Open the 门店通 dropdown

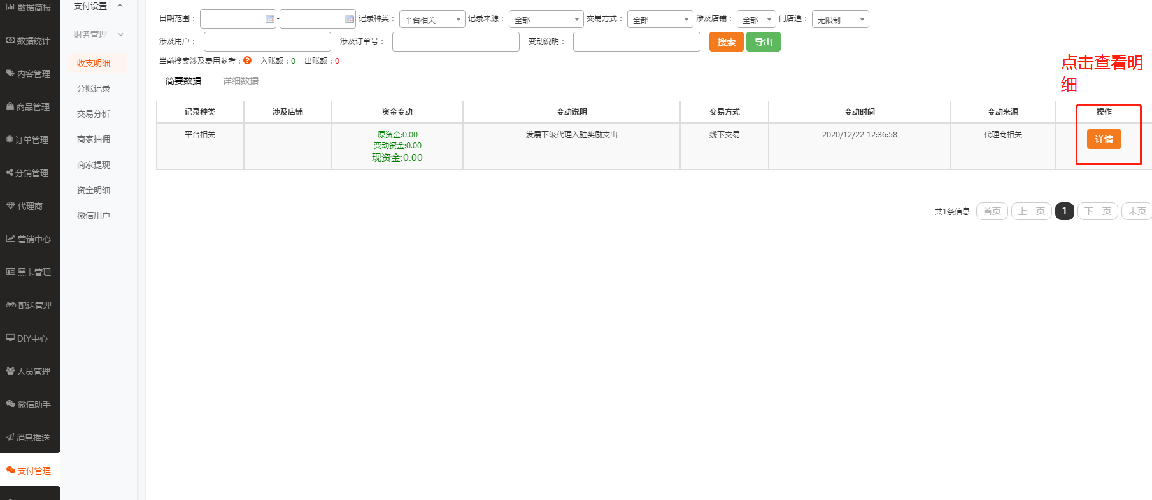click(840, 20)
